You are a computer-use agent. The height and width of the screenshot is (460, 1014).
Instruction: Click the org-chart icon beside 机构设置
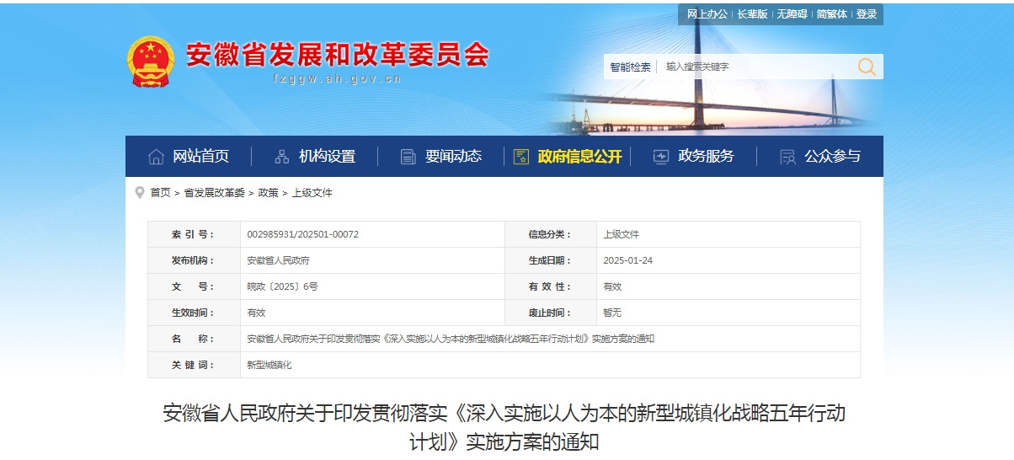click(x=282, y=157)
